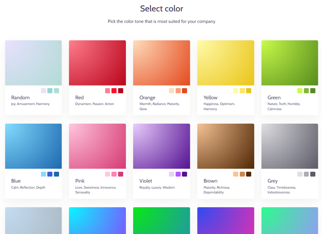Select the pale blue-grey gradient card in bottom row

click(x=33, y=221)
